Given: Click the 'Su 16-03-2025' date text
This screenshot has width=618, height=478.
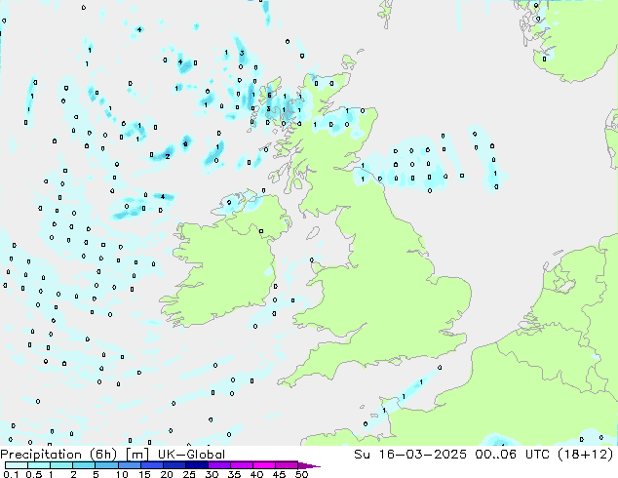Looking at the screenshot, I should point(410,454).
